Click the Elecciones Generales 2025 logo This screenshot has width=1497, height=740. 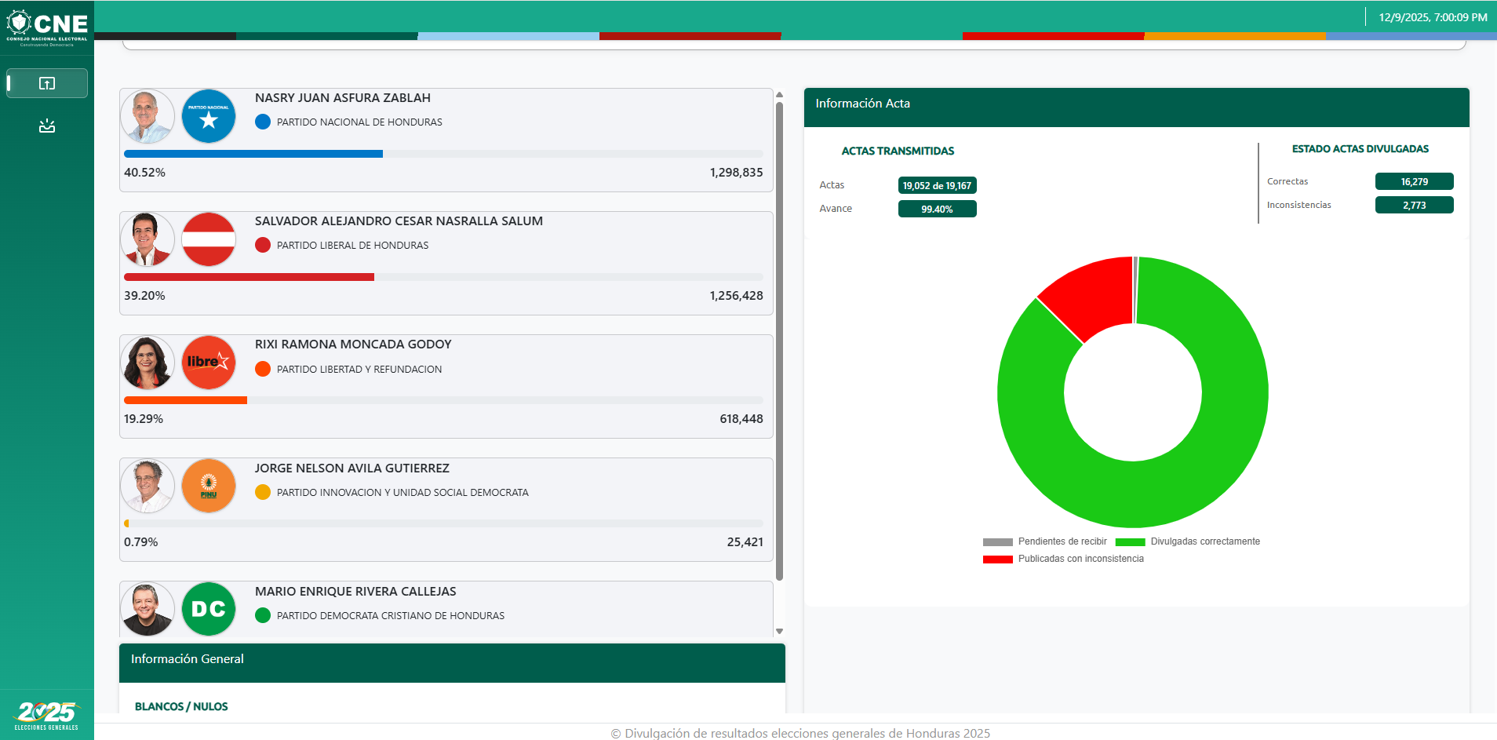click(x=47, y=715)
